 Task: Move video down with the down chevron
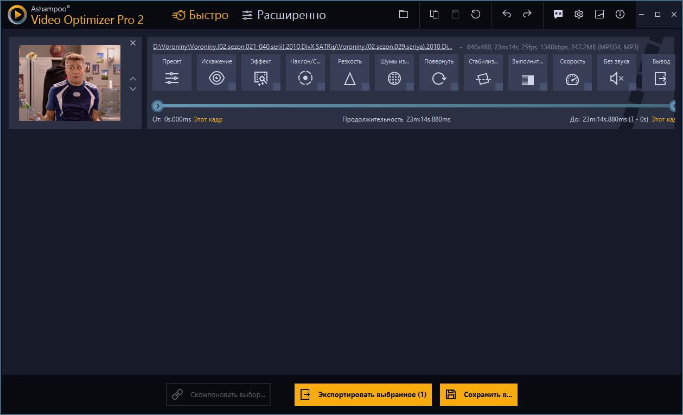[133, 89]
